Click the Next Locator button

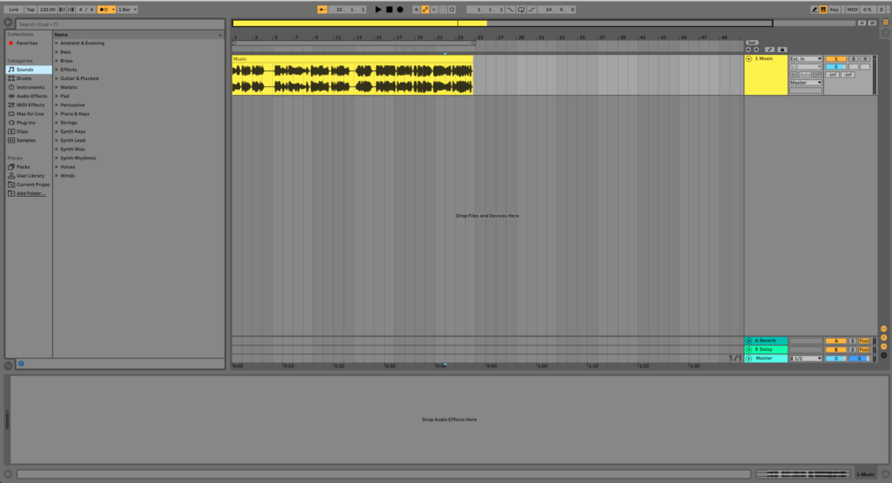coord(756,50)
